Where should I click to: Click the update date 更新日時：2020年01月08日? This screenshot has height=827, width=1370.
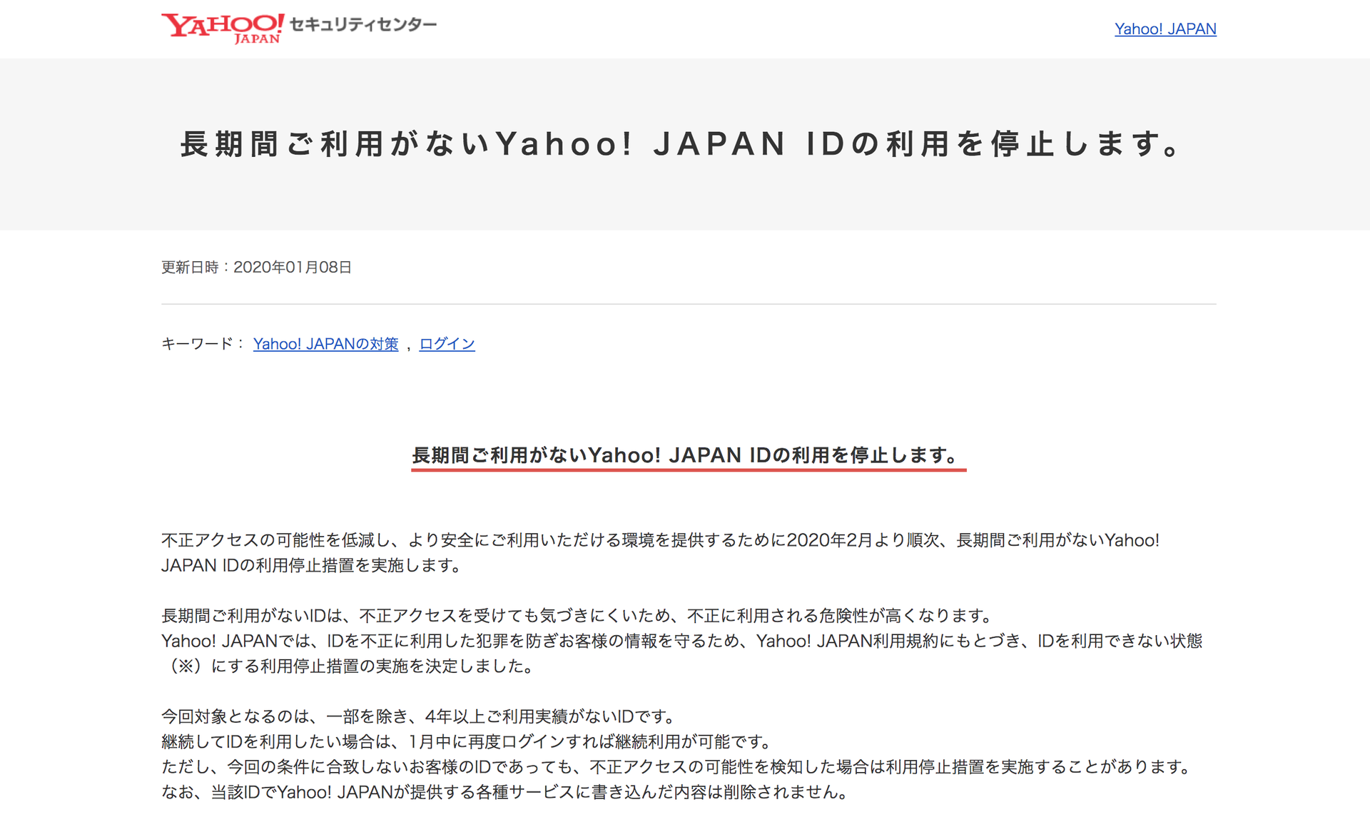click(256, 268)
